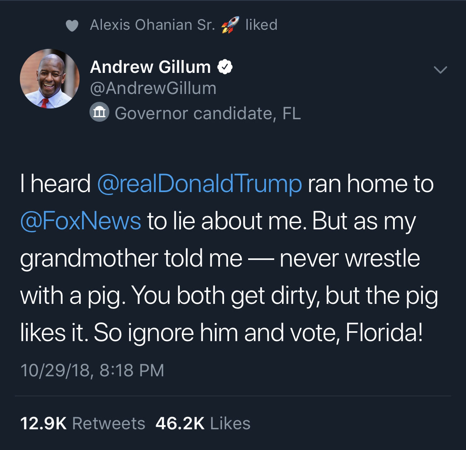466x450 pixels.
Task: Click the @AndrewGillum handle
Action: pyautogui.click(x=153, y=88)
